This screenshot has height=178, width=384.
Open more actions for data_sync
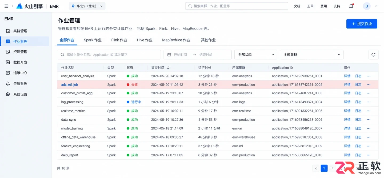point(369,120)
